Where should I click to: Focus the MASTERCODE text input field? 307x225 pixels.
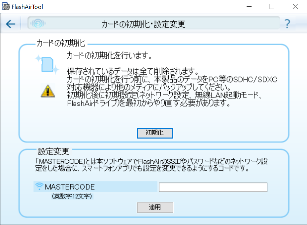(x=213, y=187)
